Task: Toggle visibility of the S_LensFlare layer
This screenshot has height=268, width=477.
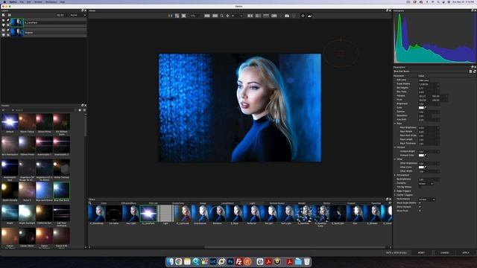Action: click(3, 20)
